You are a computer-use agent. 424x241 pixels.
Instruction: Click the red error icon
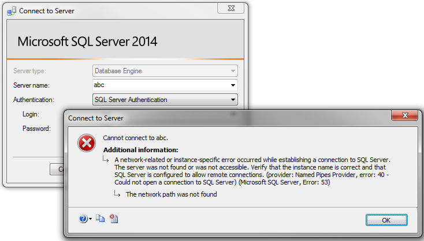87,143
